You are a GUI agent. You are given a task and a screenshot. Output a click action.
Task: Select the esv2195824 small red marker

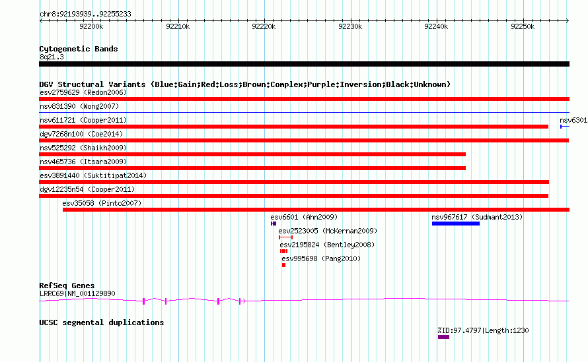coord(284,251)
